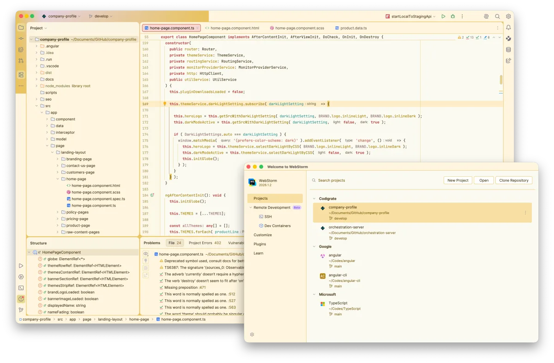Viewport: 554px width, 363px height.
Task: Run startLocalToStagingApi with green play icon
Action: 443,16
